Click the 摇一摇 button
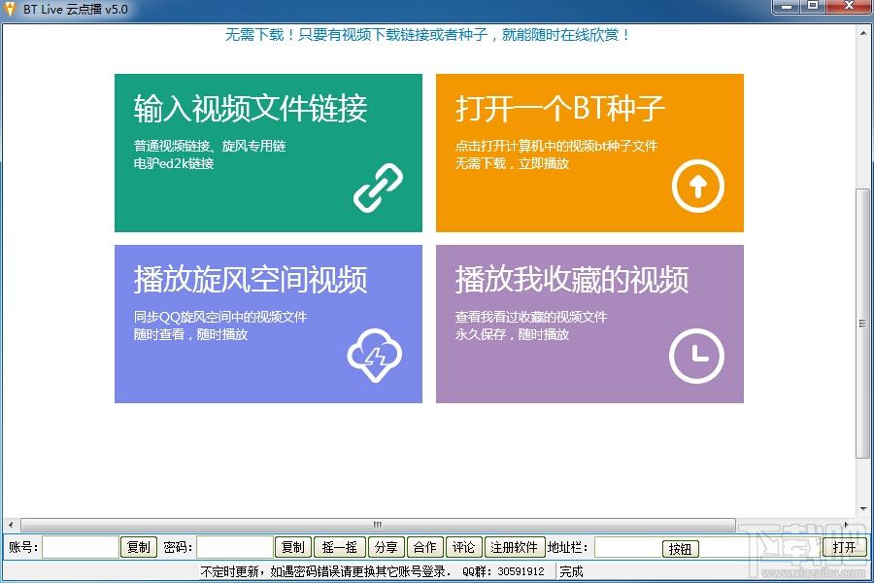This screenshot has width=874, height=583. point(340,547)
